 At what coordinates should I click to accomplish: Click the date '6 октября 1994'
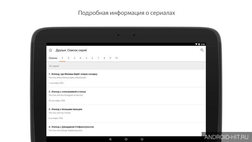tap(56, 118)
